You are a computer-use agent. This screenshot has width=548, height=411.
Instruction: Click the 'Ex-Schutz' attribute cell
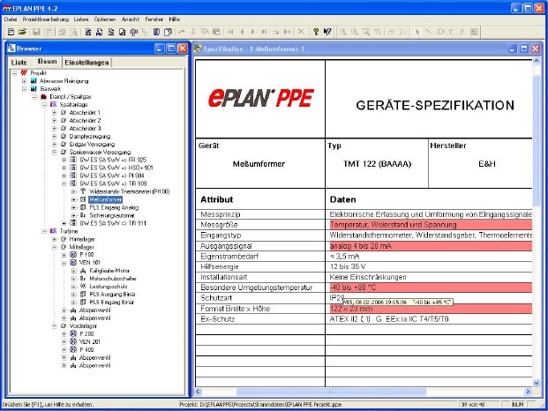(x=260, y=318)
